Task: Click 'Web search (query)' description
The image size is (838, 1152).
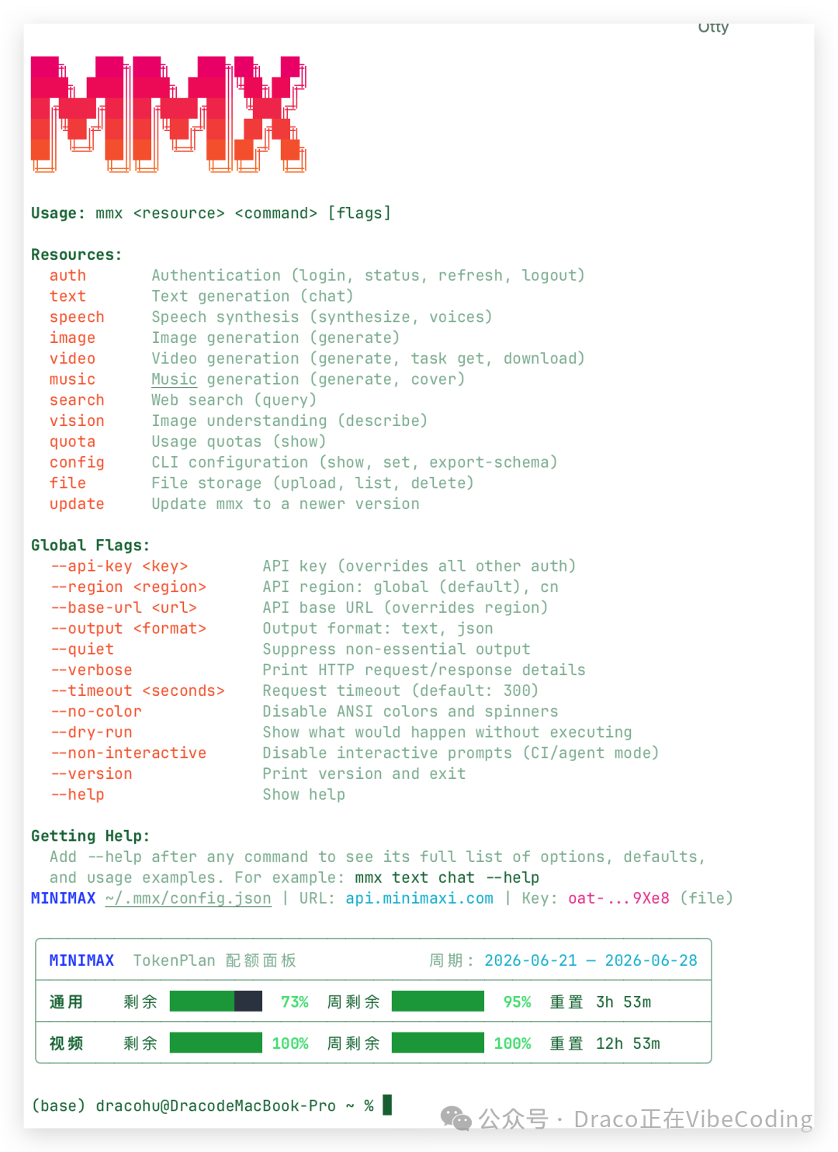Action: [234, 400]
